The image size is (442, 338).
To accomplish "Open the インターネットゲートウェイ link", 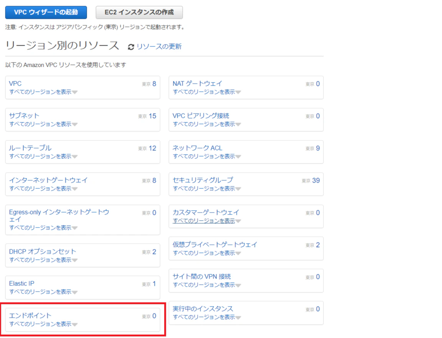I will click(x=48, y=180).
